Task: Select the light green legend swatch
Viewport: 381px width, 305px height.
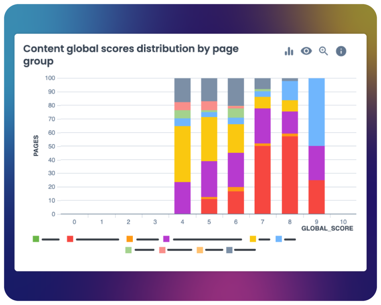Action: [x=128, y=250]
